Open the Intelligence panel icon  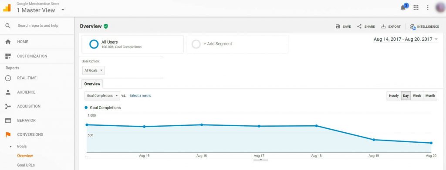coord(413,26)
